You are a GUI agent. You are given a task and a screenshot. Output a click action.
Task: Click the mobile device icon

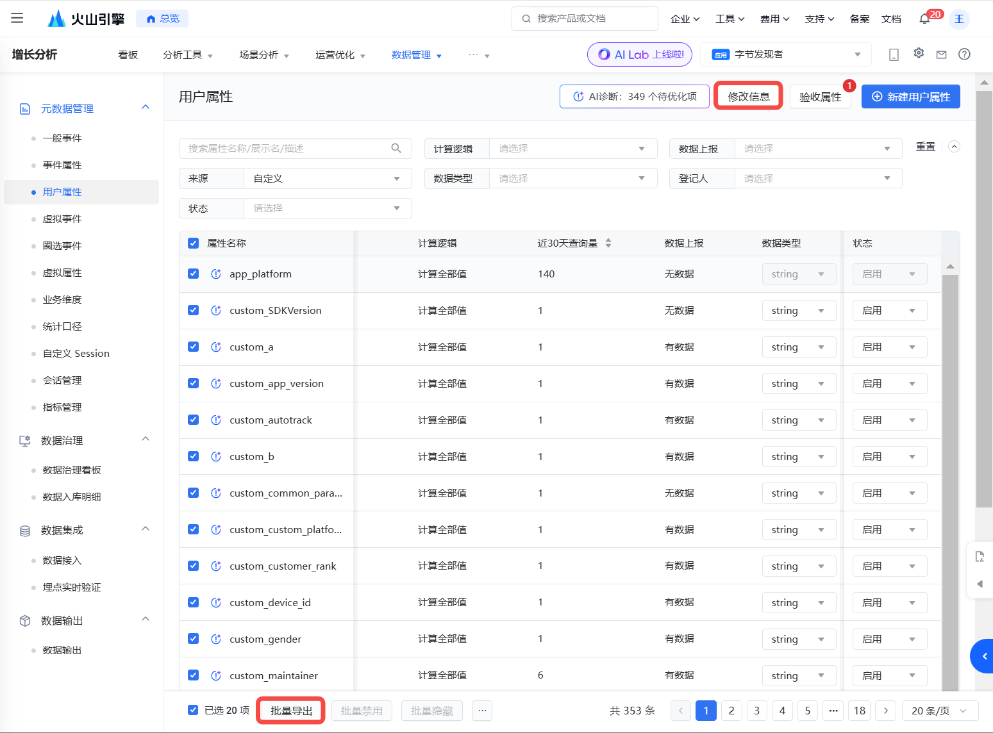(x=894, y=54)
